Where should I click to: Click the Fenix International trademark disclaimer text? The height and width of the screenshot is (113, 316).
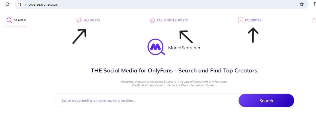click(x=174, y=85)
